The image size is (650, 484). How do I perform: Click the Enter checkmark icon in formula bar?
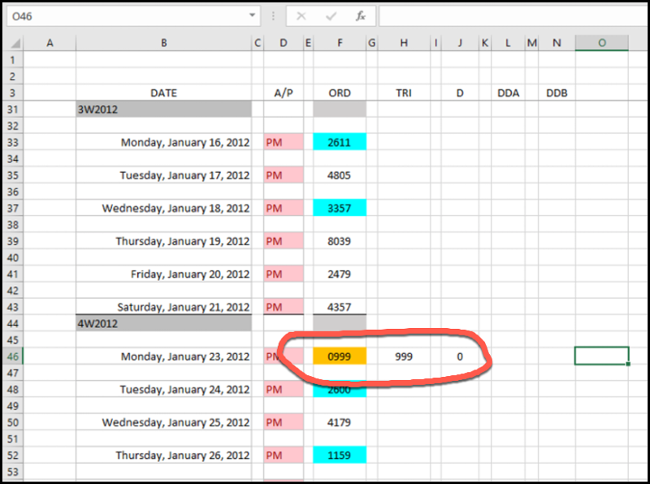331,15
